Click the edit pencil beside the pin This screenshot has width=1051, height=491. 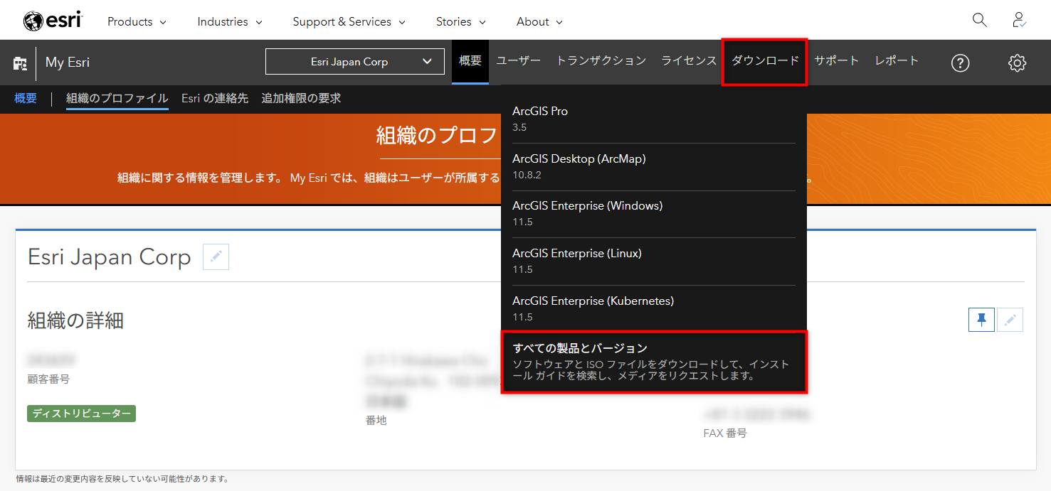[x=1010, y=320]
